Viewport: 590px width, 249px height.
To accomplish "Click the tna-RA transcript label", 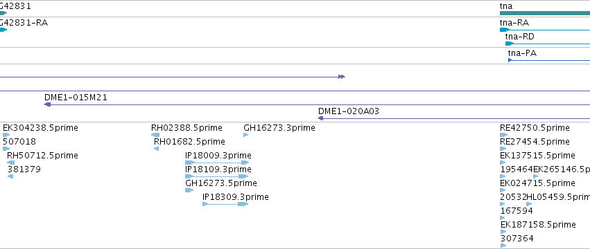I will pos(514,23).
